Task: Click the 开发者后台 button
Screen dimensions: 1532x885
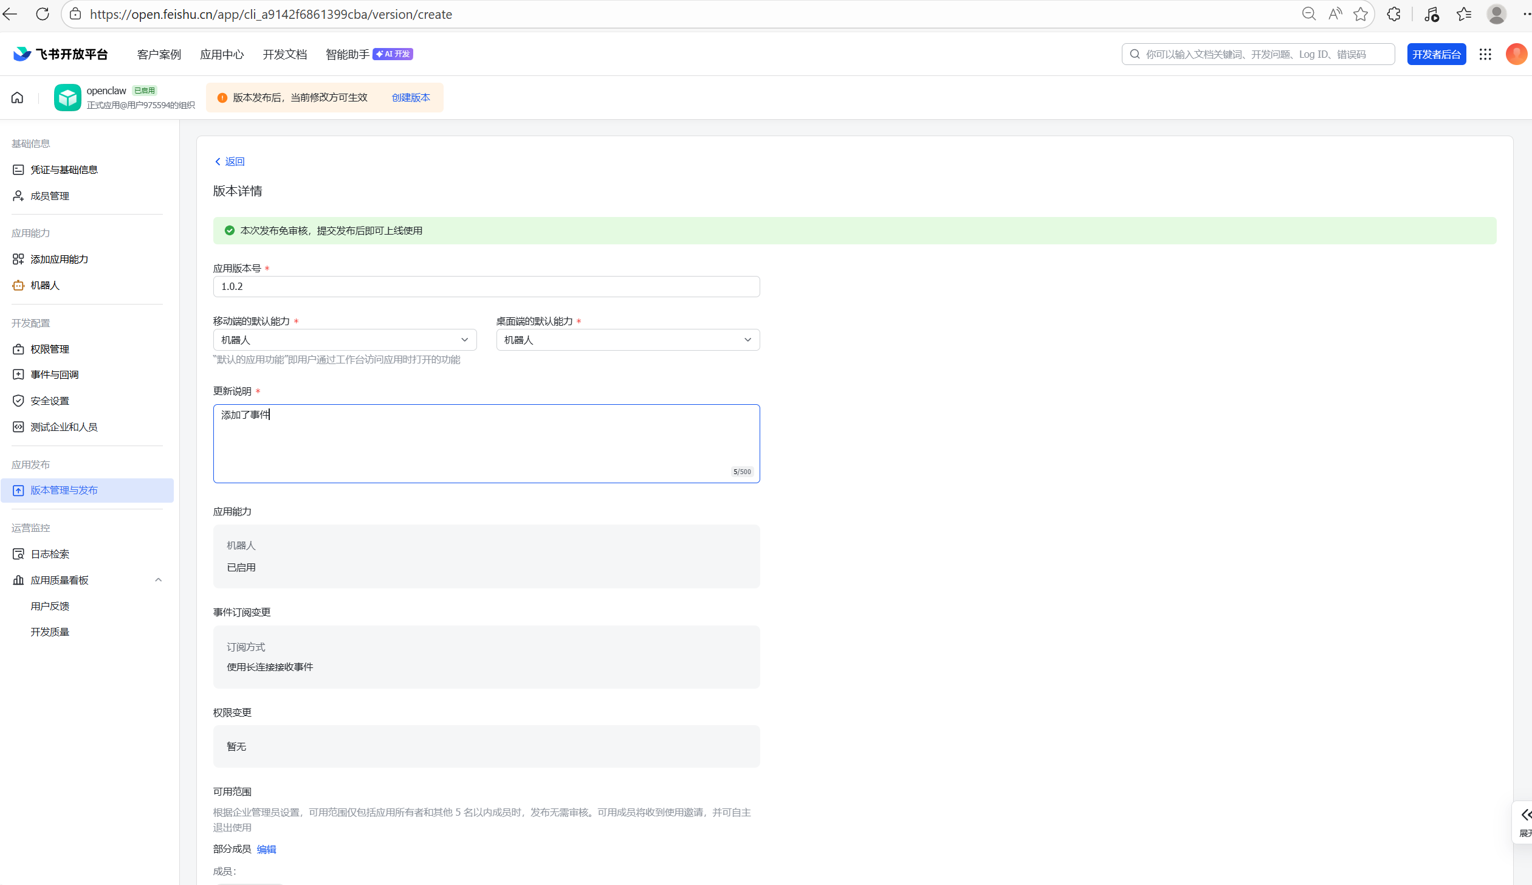Action: 1436,54
